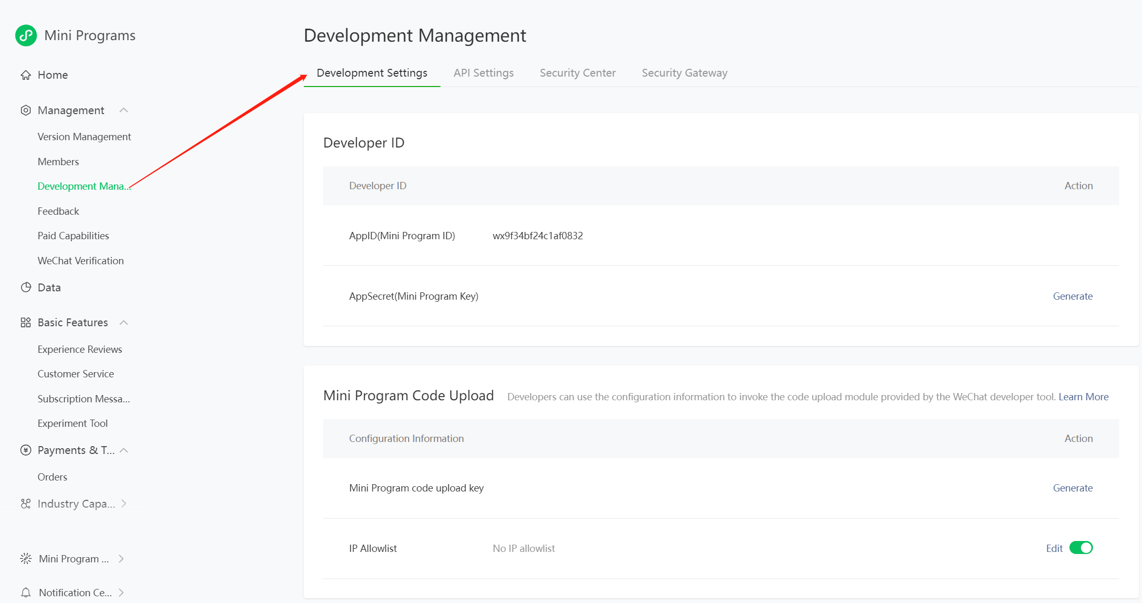Expand the Industry Capabilities arrow
Screen dimensions: 1142x603
click(x=124, y=504)
